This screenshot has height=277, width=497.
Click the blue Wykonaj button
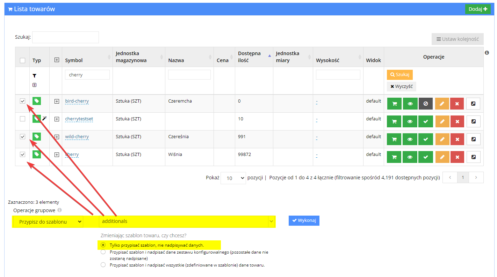(304, 220)
